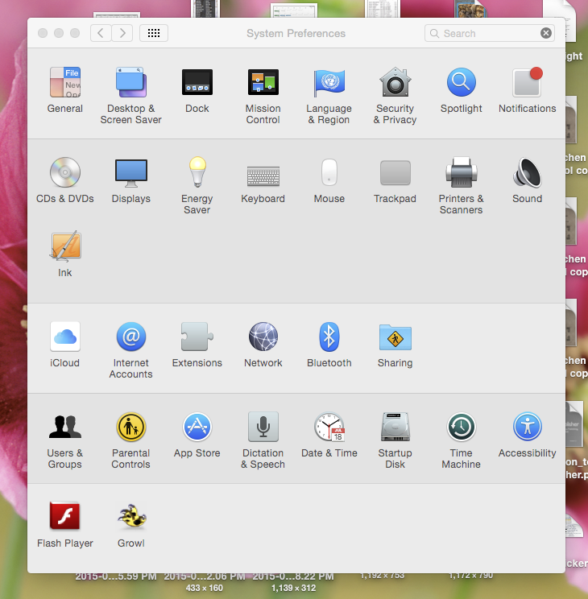
Task: Go back with the left arrow button
Action: 101,33
